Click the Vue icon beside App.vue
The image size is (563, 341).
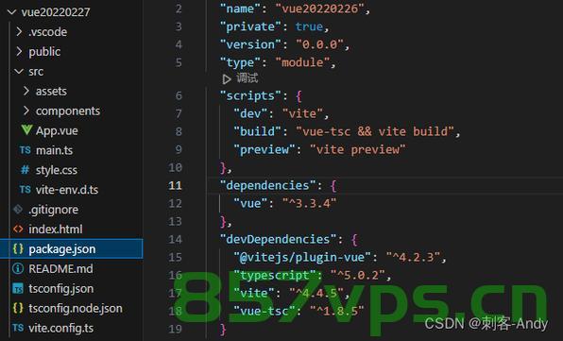click(26, 130)
